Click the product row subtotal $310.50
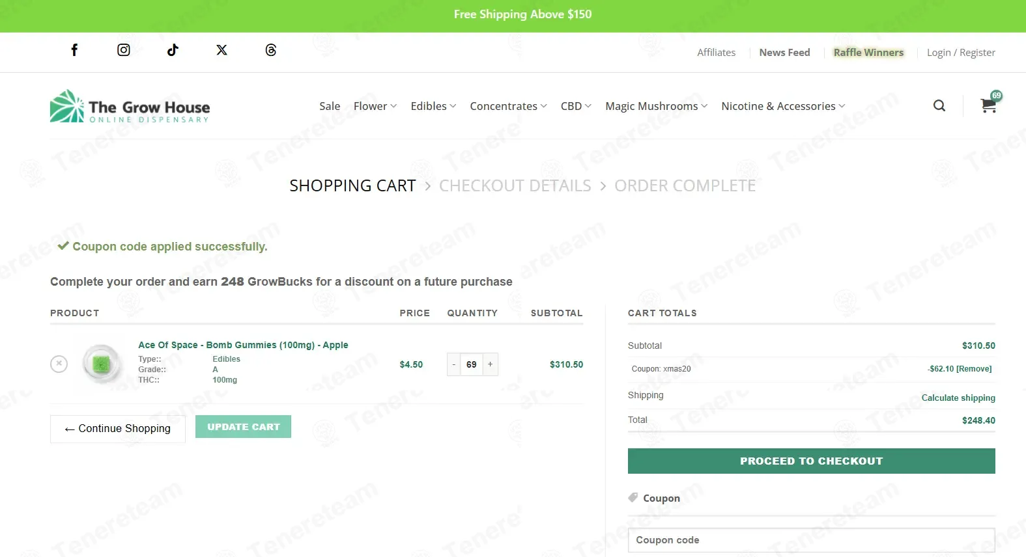Viewport: 1026px width, 557px height. (566, 364)
